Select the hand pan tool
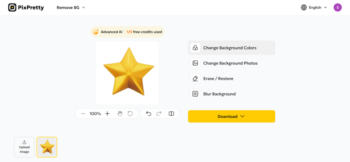 120,114
